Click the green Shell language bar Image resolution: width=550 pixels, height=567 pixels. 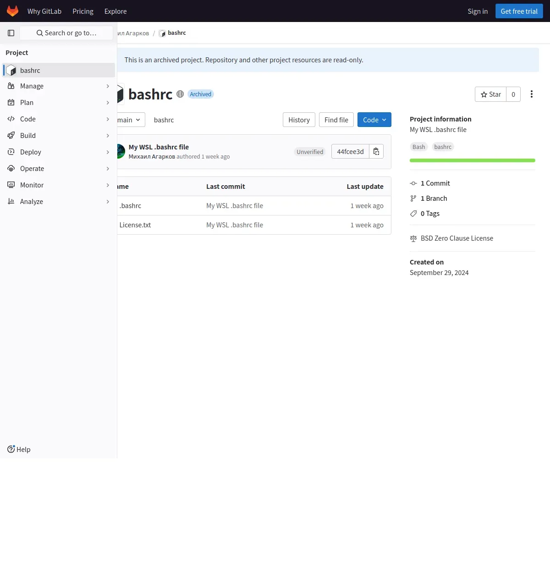coord(473,160)
